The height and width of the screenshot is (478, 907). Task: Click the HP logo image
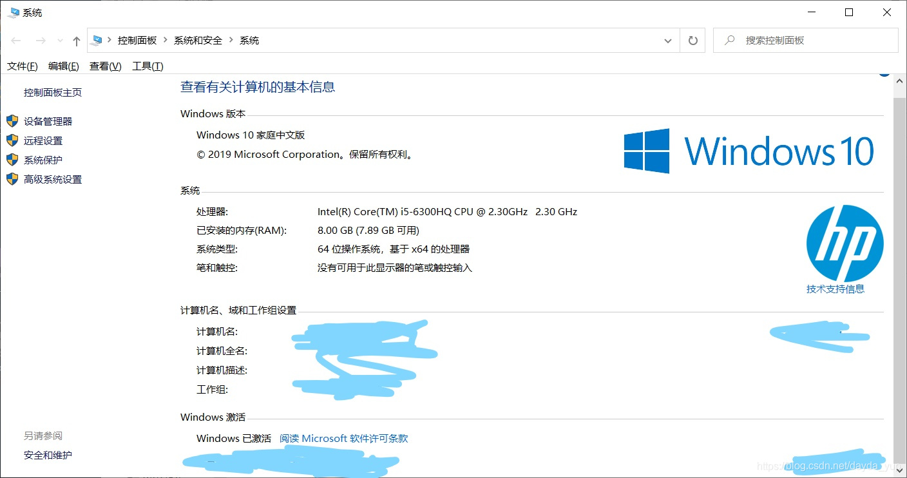coord(845,243)
